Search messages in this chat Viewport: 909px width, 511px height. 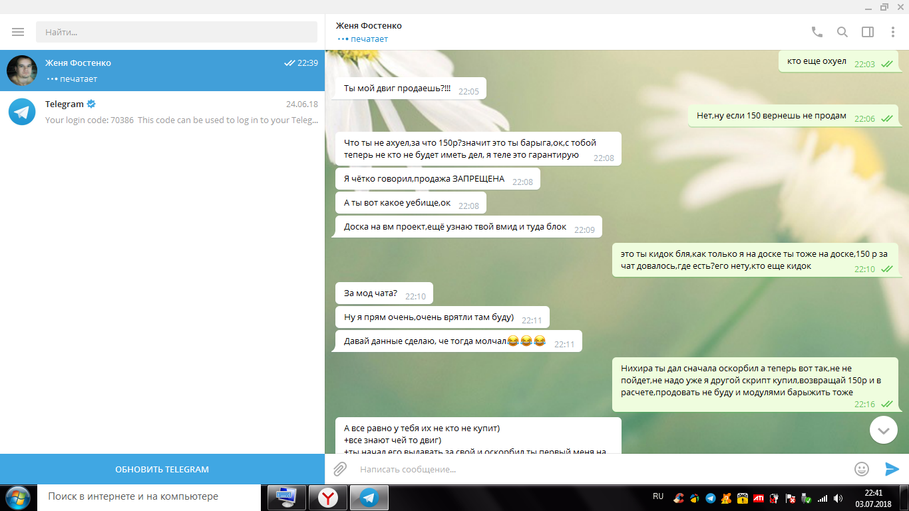click(x=842, y=32)
